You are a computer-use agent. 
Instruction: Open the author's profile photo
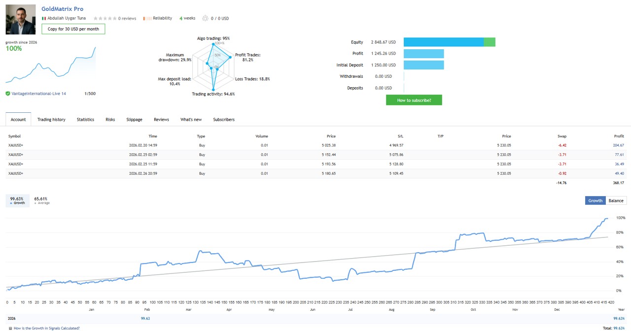pyautogui.click(x=21, y=20)
